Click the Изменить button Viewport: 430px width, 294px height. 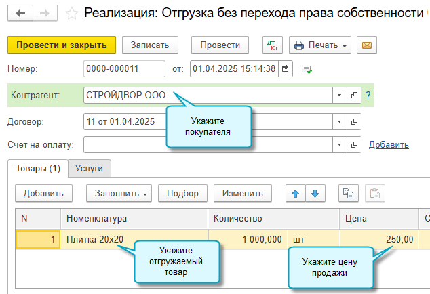pos(243,194)
